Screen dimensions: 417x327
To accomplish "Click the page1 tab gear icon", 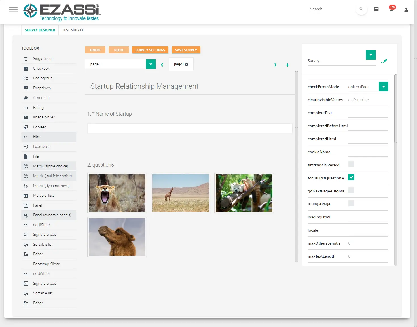I will tap(187, 64).
